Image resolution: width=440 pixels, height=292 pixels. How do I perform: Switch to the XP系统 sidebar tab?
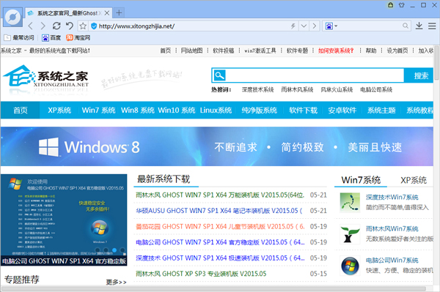(x=414, y=180)
